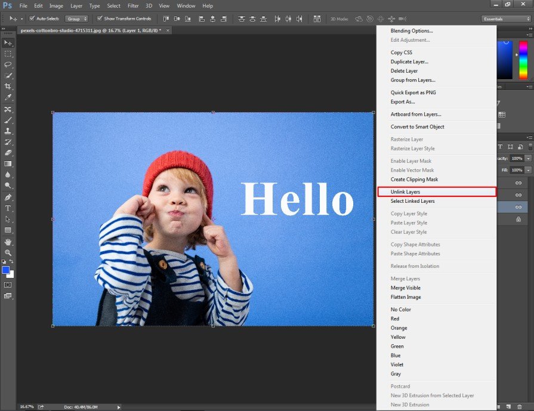Viewport: 534px width, 411px height.
Task: Open the Essentials workspace dropdown
Action: [504, 18]
